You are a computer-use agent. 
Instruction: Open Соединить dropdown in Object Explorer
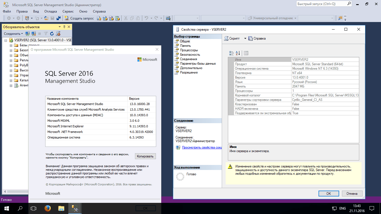[x=13, y=33]
